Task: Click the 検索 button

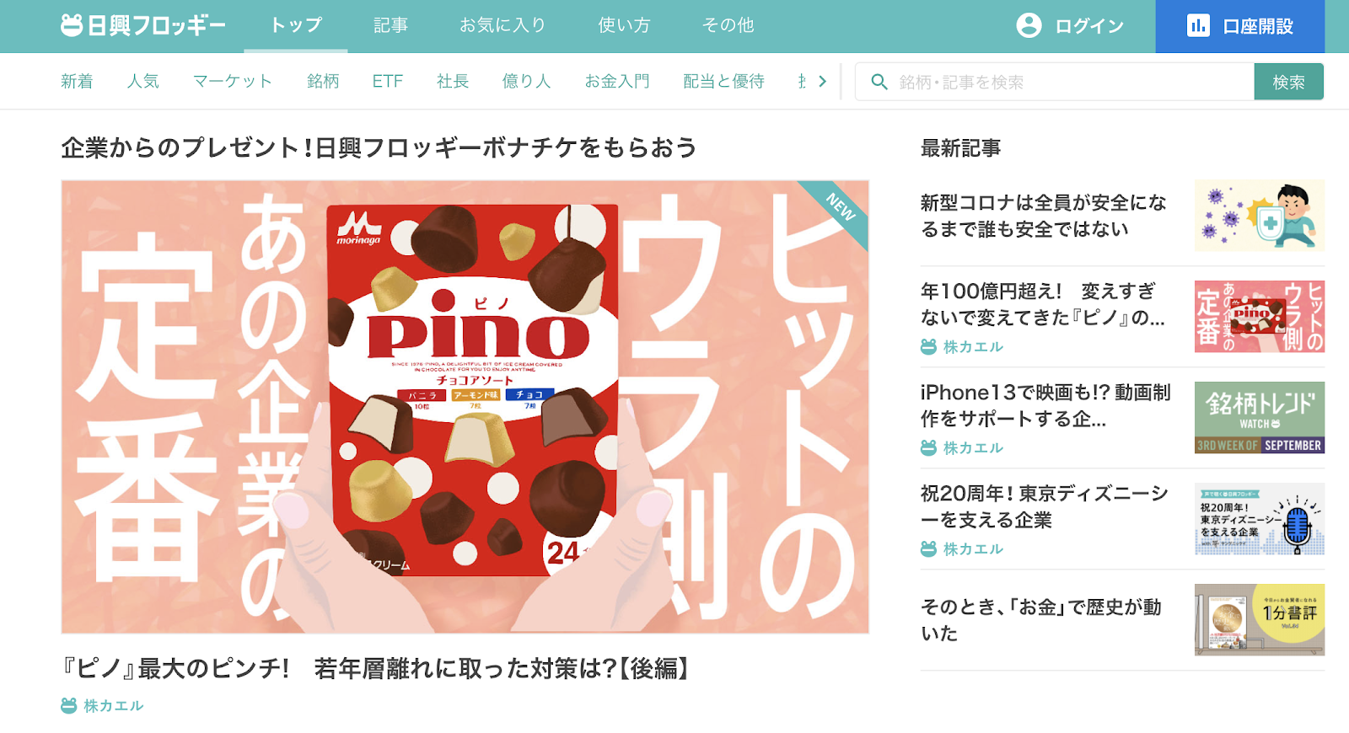Action: 1288,82
